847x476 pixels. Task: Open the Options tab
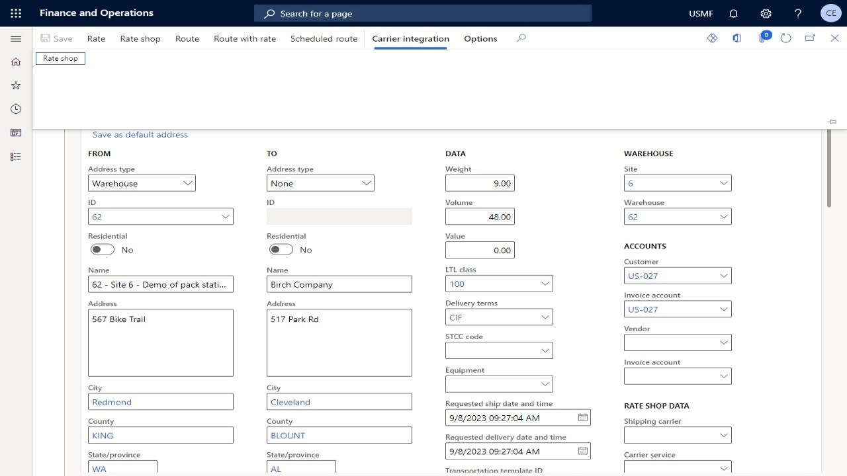tap(480, 38)
